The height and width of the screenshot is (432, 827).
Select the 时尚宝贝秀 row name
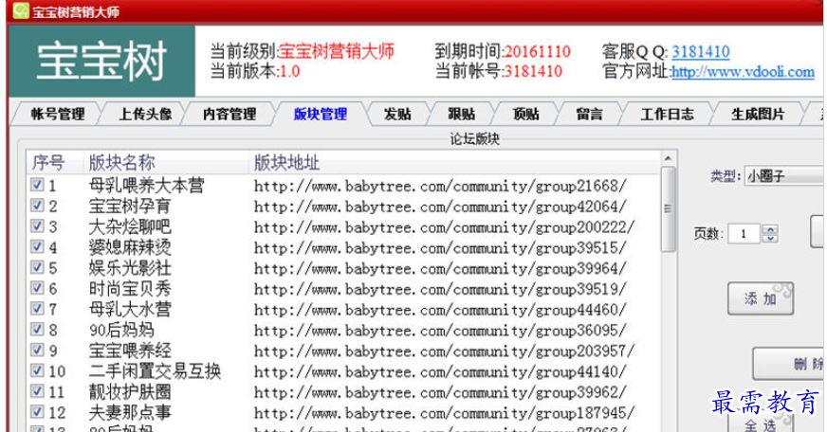tap(130, 289)
